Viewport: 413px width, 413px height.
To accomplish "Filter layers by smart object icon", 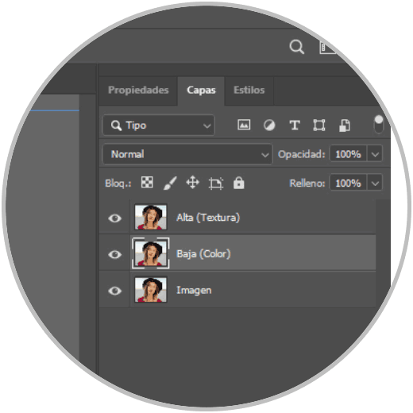I will click(345, 125).
